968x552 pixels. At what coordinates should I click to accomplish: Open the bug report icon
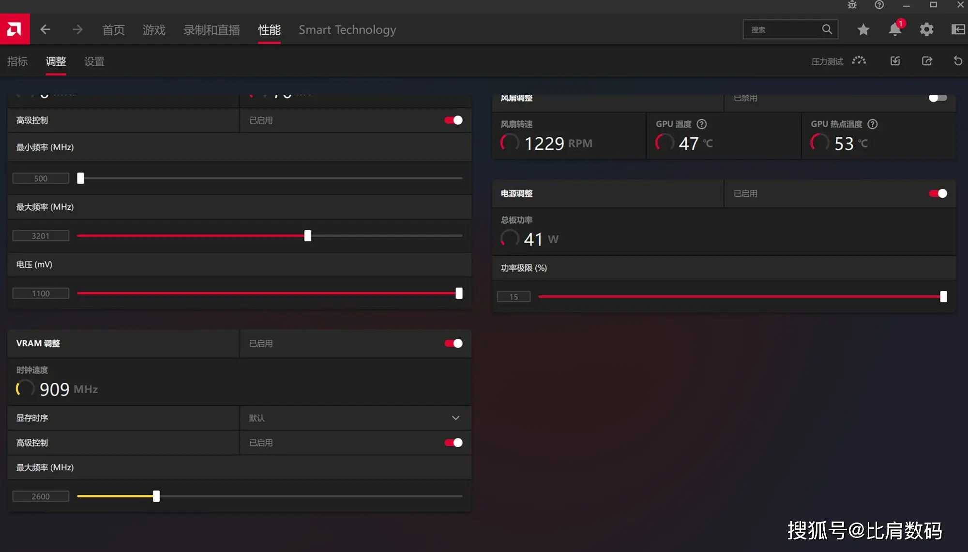852,5
